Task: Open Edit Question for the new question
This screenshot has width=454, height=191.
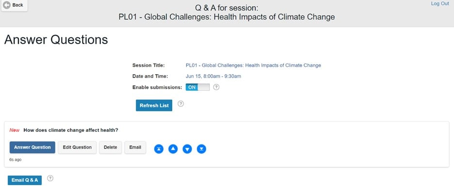Action: (x=77, y=147)
